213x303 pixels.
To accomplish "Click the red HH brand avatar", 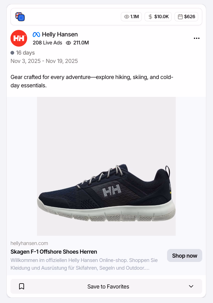I will coord(19,38).
